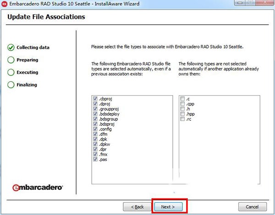Uncheck the .config file type

[95, 129]
